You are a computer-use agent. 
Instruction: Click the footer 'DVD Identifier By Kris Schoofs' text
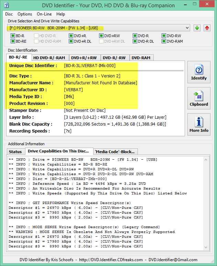[46, 260]
